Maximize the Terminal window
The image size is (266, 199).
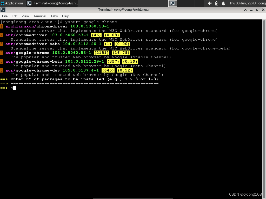point(257,10)
